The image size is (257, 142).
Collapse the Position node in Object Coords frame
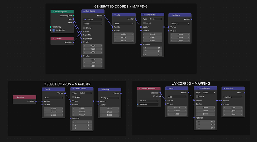(x=16, y=97)
